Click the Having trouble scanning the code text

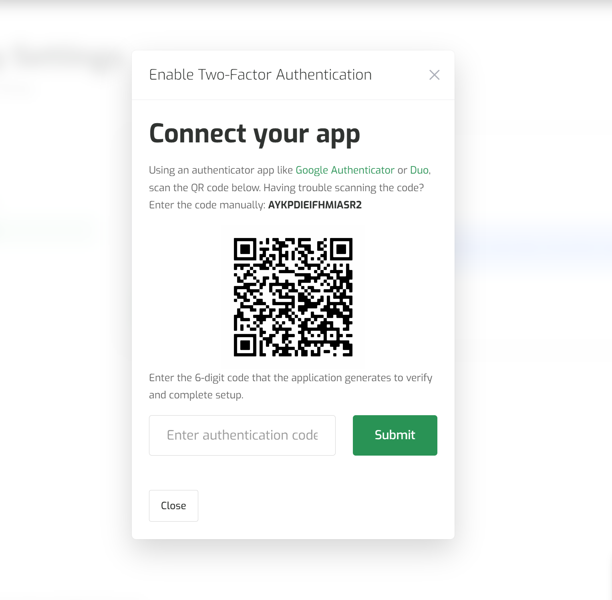point(344,188)
